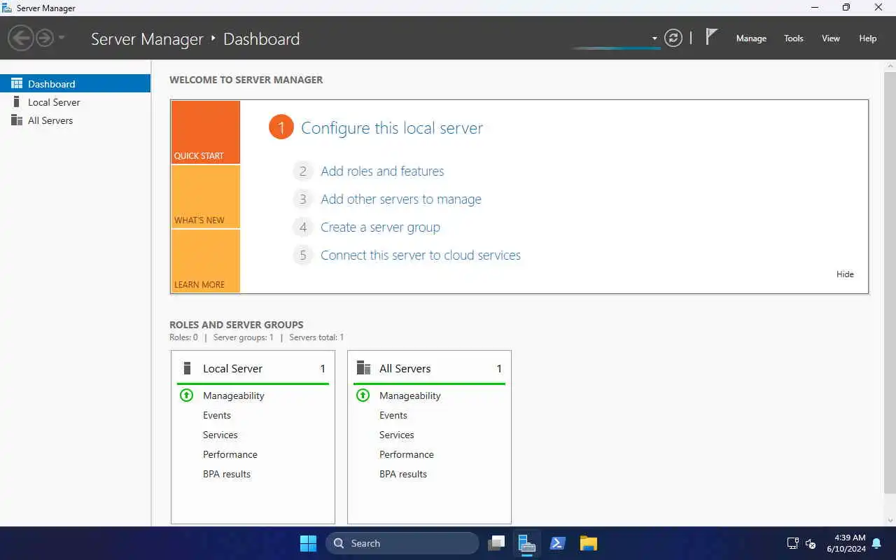Viewport: 896px width, 560px height.
Task: Open Events under All Servers tile
Action: click(393, 415)
